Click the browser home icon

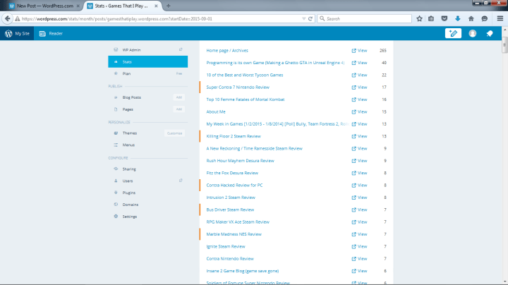[471, 19]
